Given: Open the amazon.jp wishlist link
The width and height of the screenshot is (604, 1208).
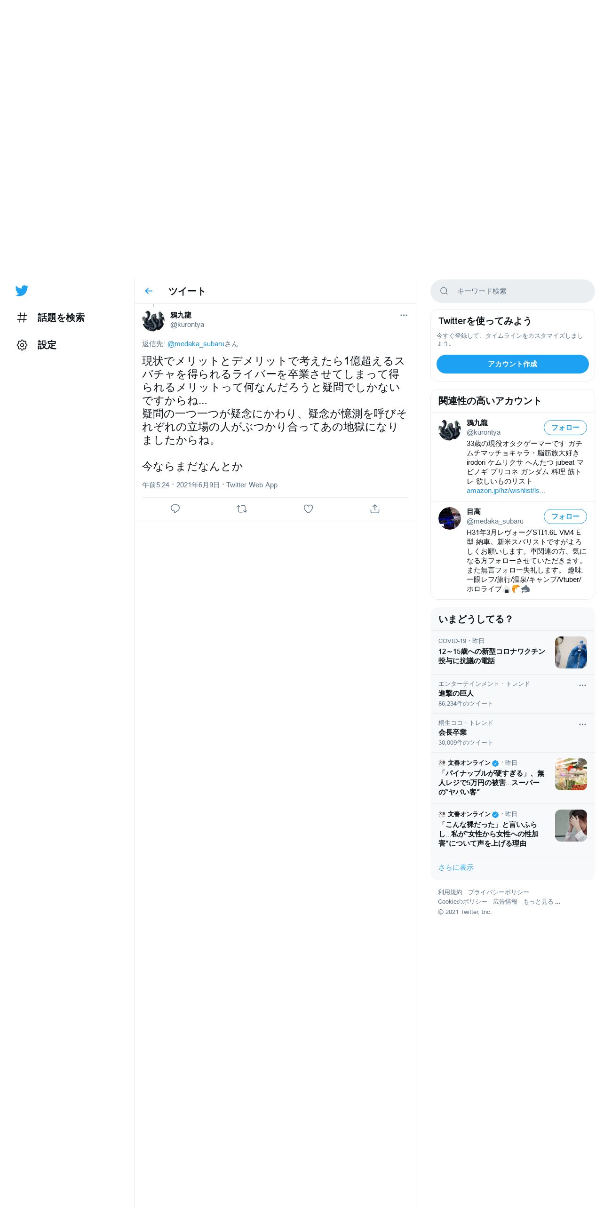Looking at the screenshot, I should point(506,491).
